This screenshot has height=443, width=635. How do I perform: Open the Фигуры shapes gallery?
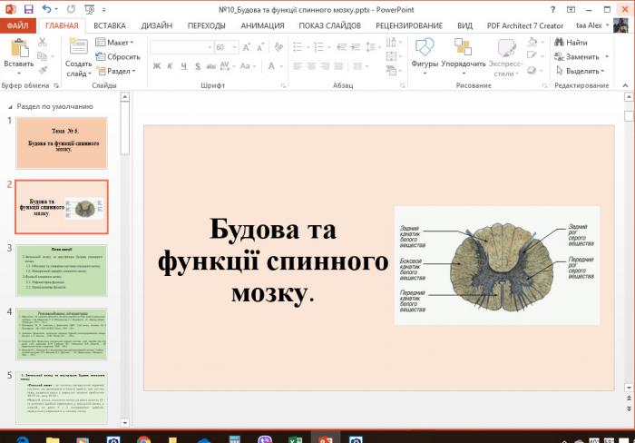point(425,47)
